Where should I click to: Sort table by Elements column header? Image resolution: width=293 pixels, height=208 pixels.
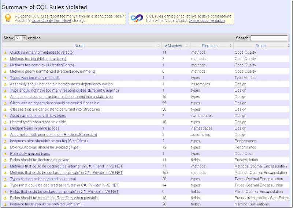(209, 46)
